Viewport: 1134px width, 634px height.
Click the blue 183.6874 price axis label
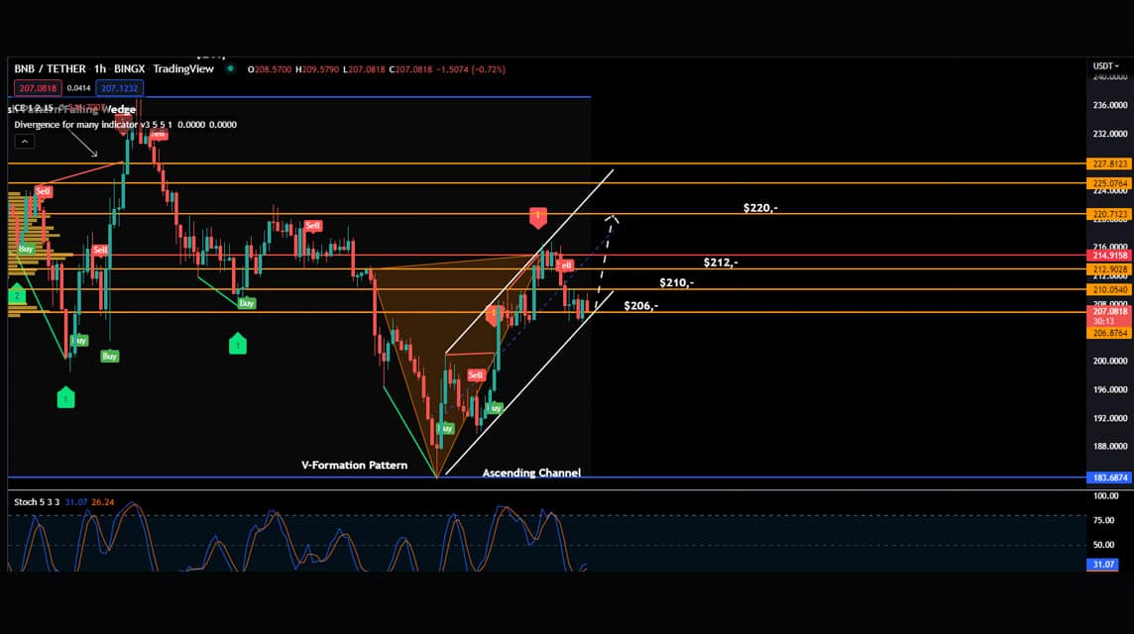click(1109, 477)
